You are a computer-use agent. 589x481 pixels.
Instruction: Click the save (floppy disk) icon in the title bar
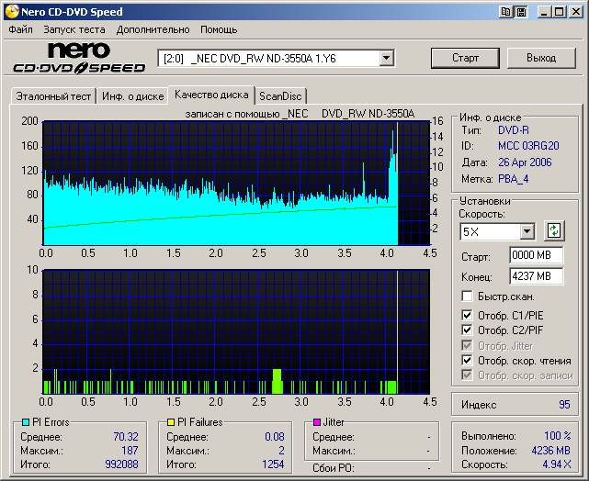pyautogui.click(x=521, y=12)
